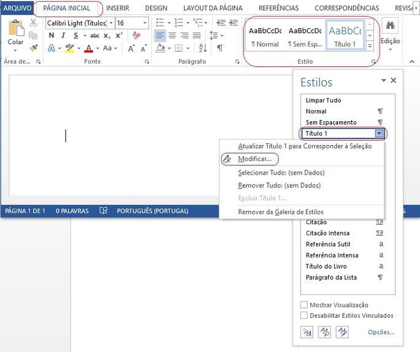420x352 pixels.
Task: Apply yellow text highlight color
Action: 70,48
